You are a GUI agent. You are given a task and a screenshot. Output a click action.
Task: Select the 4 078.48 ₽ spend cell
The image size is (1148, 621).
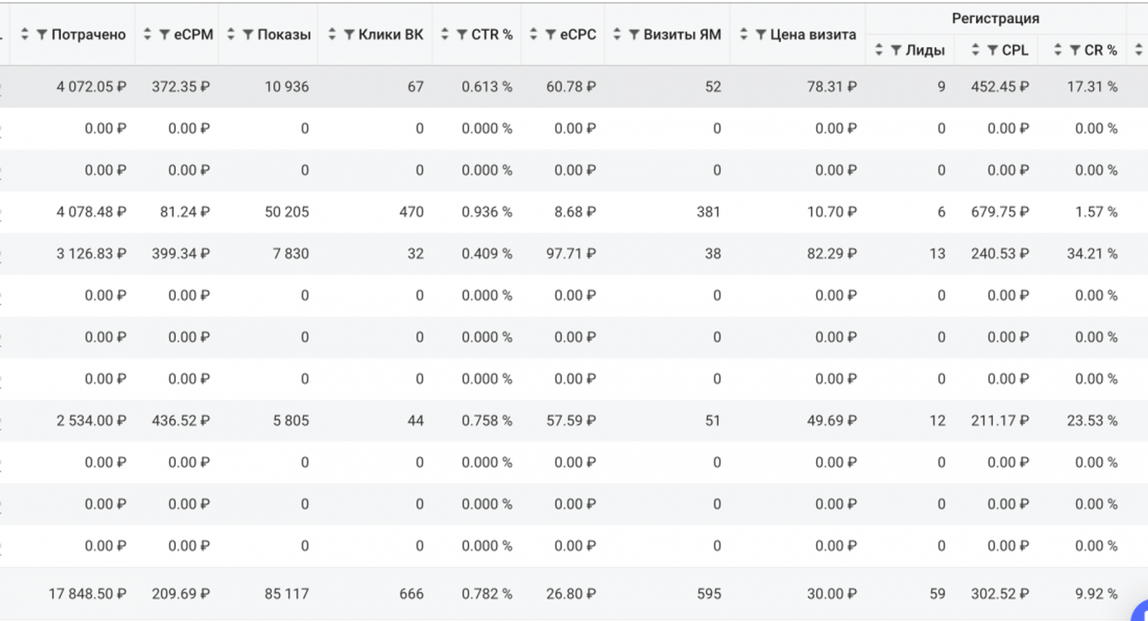[x=90, y=212]
